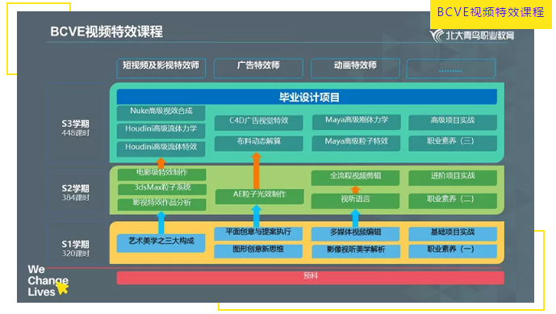Click the red 预科 bar

310,277
